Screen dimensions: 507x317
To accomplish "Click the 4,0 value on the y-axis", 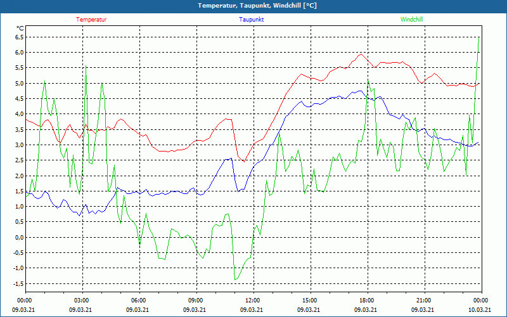I will click(x=20, y=114).
